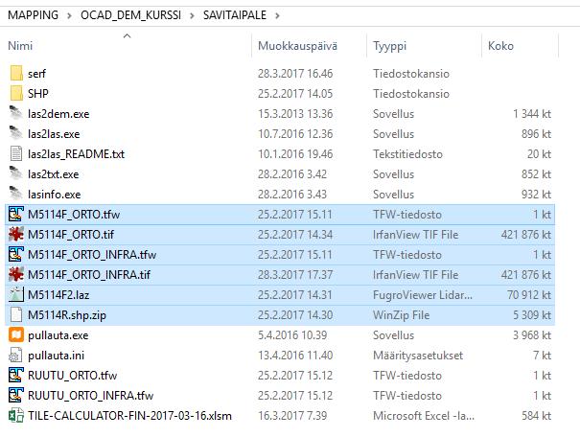The image size is (580, 437).
Task: Open the SHP folder icon
Action: (x=16, y=93)
